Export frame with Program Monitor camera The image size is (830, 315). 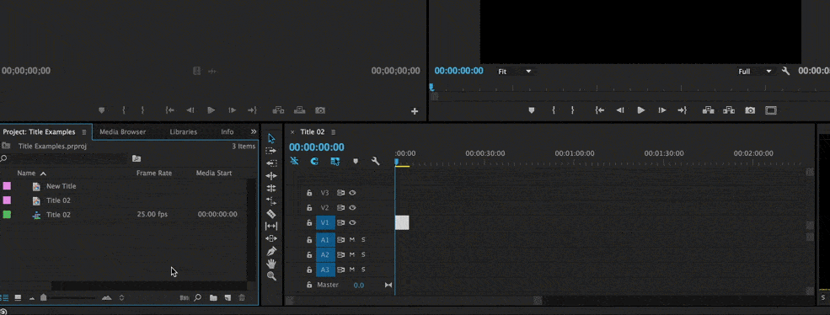(750, 110)
